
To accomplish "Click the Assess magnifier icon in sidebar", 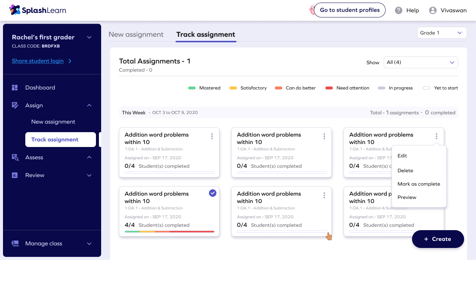I will [15, 157].
